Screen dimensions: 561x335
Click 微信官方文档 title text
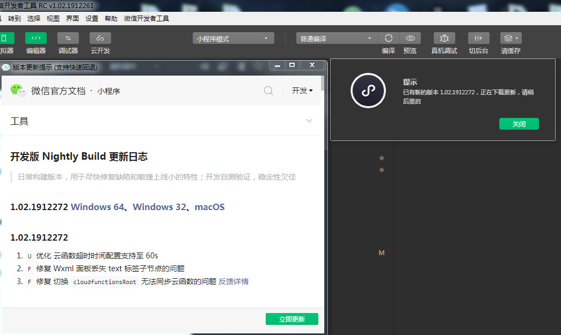click(x=59, y=91)
